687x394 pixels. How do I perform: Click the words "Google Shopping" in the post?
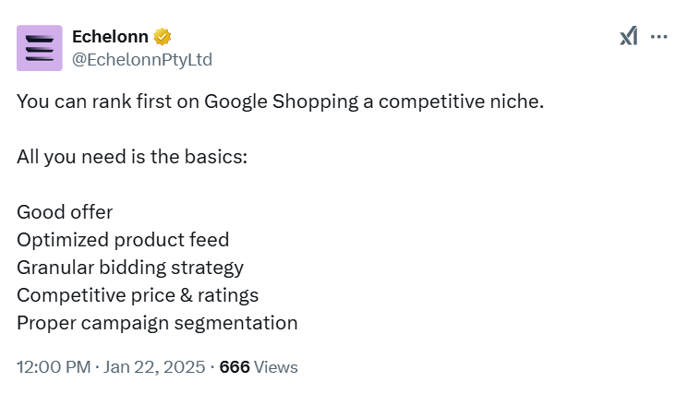286,101
